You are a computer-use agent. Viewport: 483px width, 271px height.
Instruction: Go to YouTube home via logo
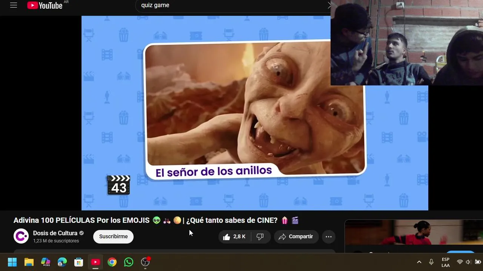(45, 5)
